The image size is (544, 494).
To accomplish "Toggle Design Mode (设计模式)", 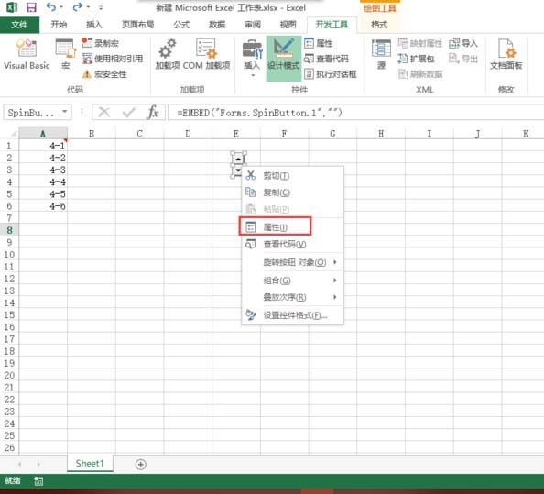I will (x=284, y=58).
